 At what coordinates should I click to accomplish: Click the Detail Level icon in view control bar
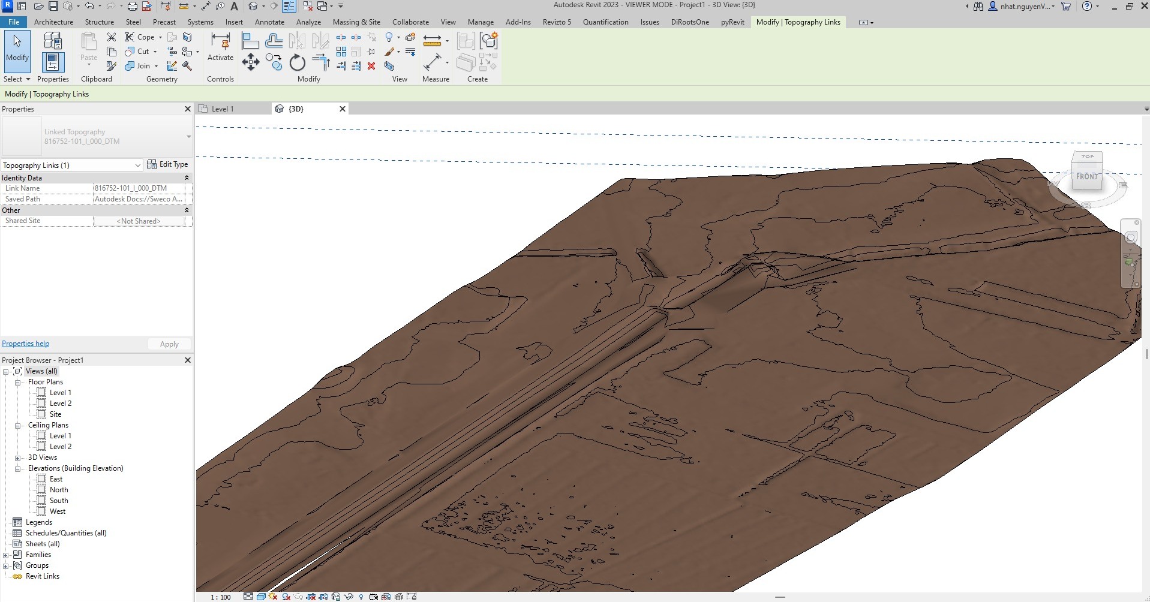tap(248, 597)
